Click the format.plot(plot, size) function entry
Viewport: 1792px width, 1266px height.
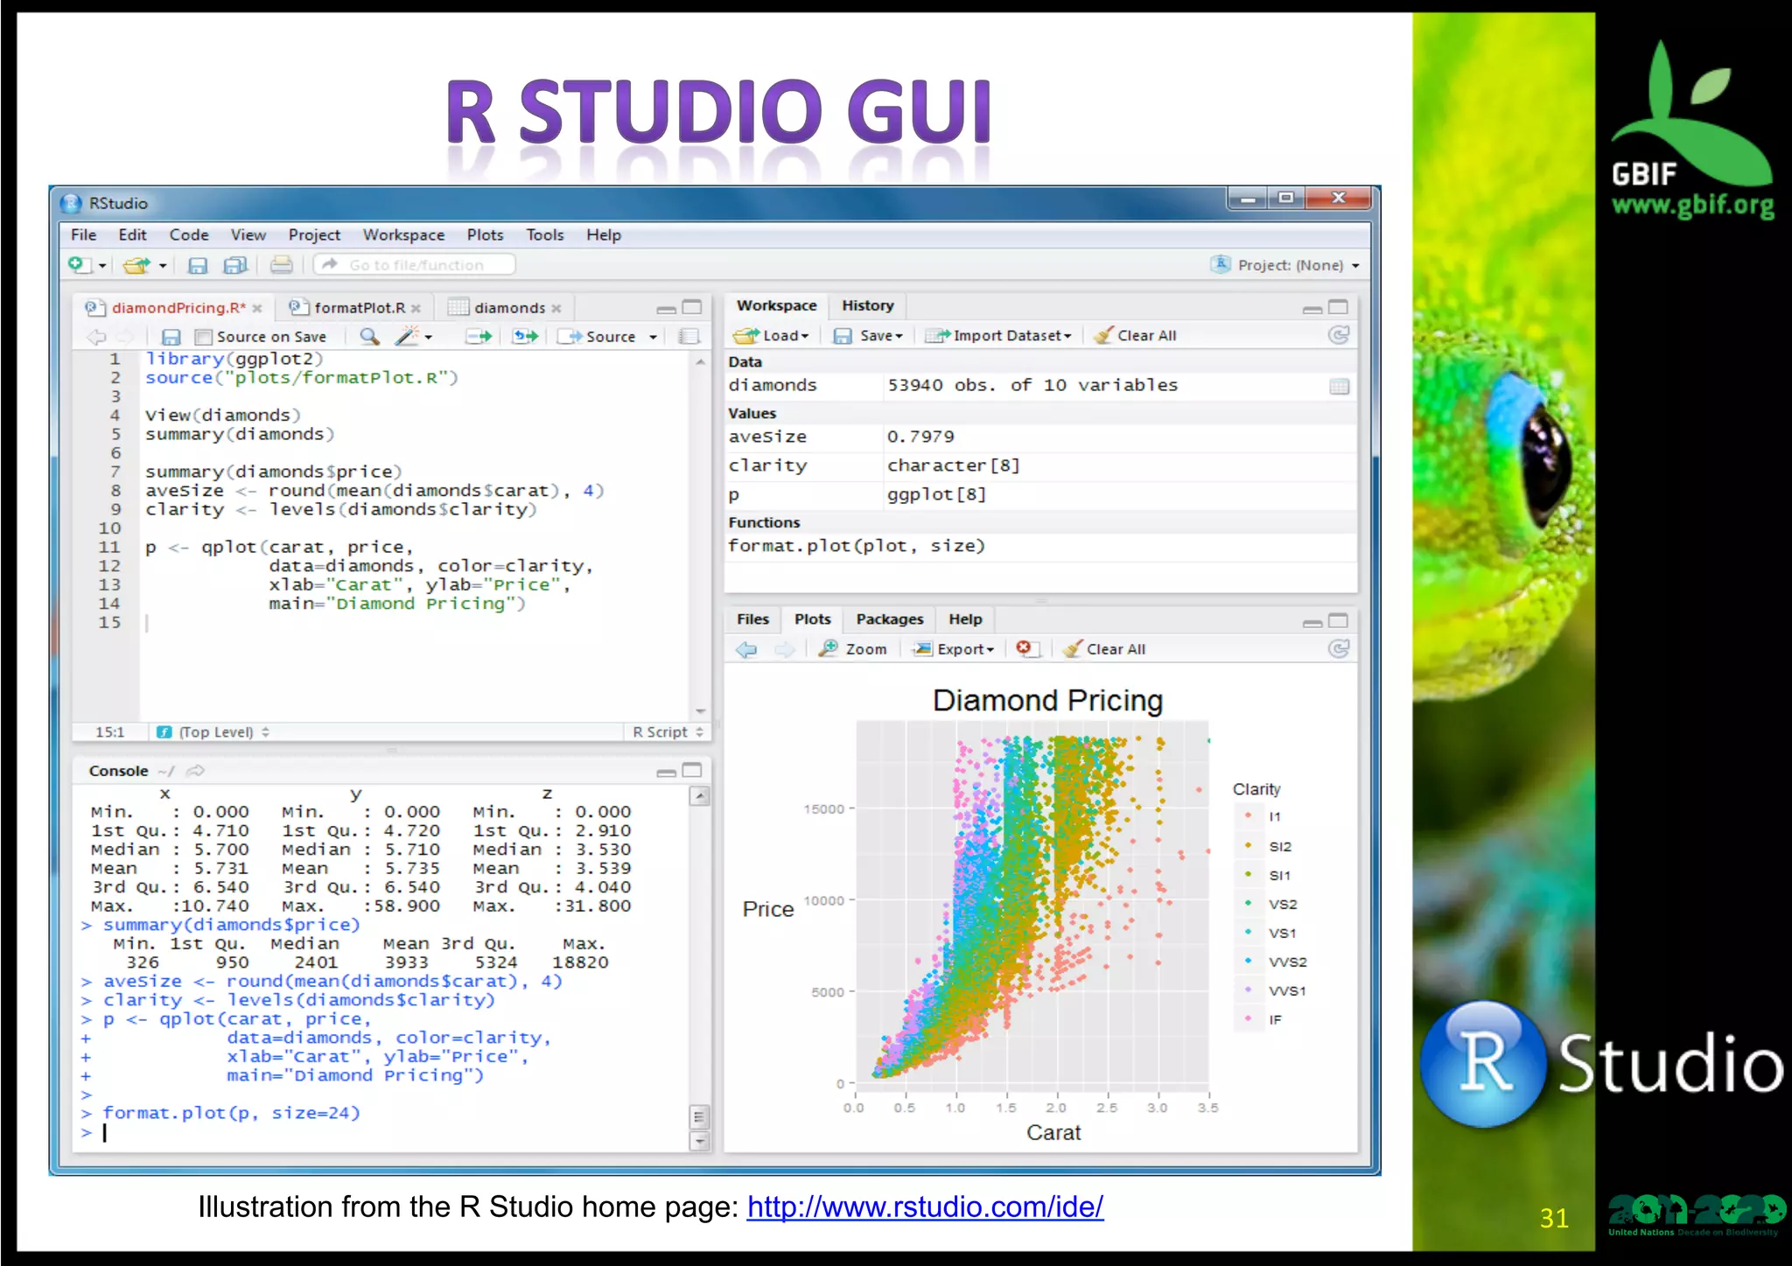1039,546
